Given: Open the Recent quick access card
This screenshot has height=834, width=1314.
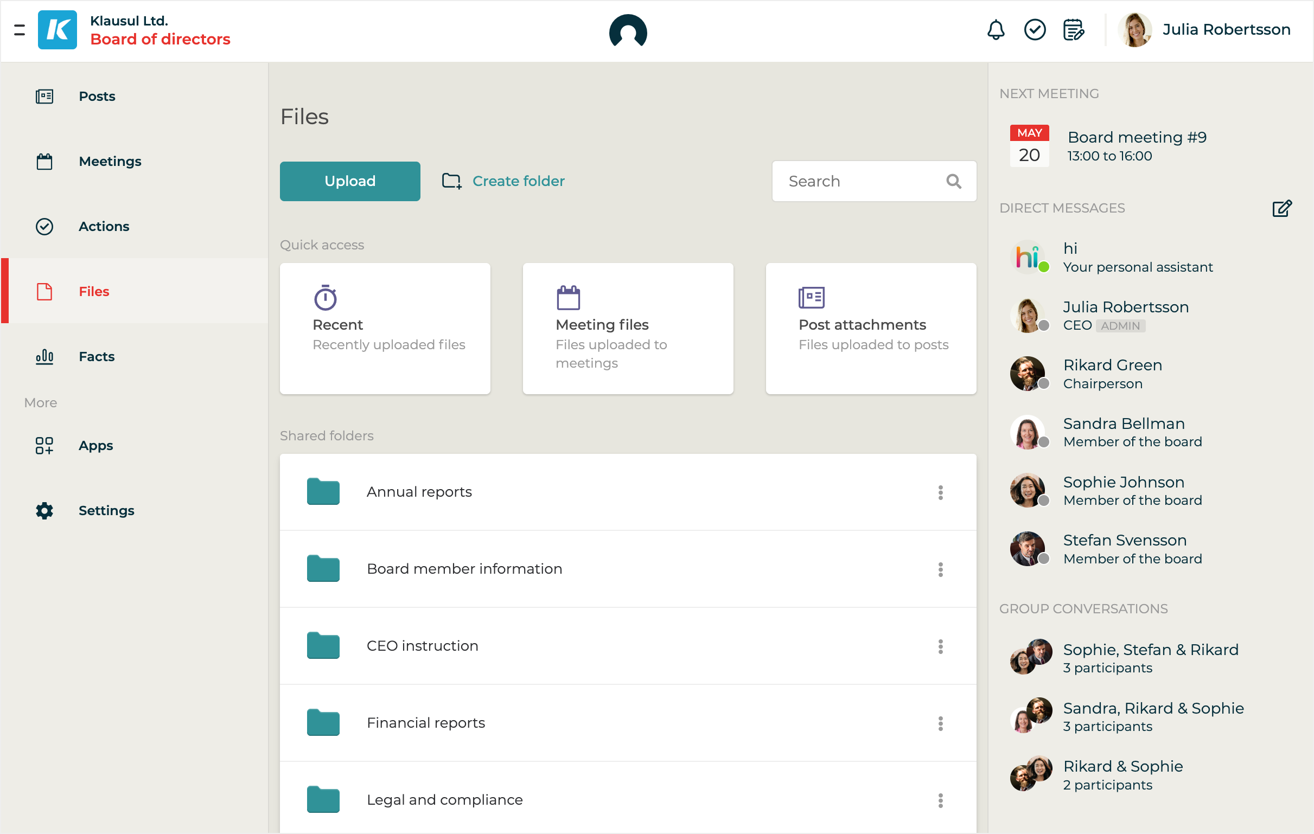Looking at the screenshot, I should [x=385, y=329].
